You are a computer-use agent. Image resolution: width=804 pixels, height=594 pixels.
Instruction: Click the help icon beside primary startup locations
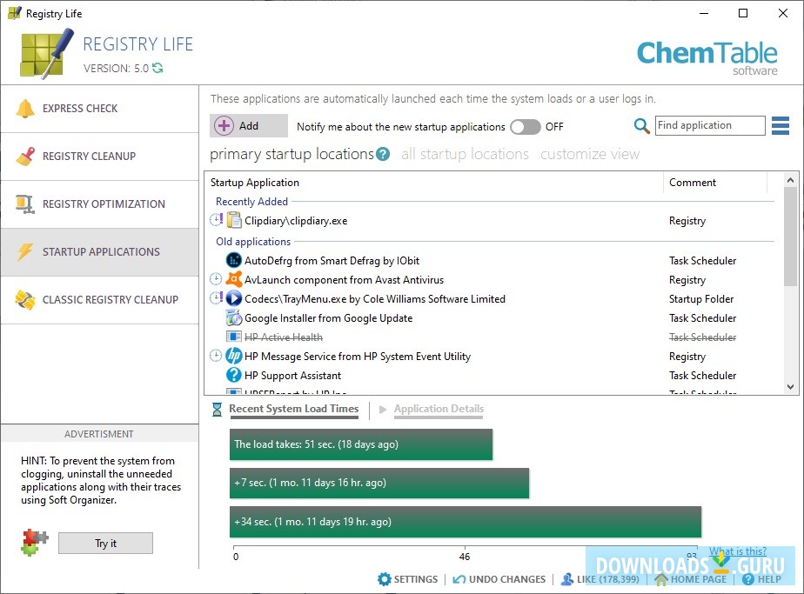383,154
